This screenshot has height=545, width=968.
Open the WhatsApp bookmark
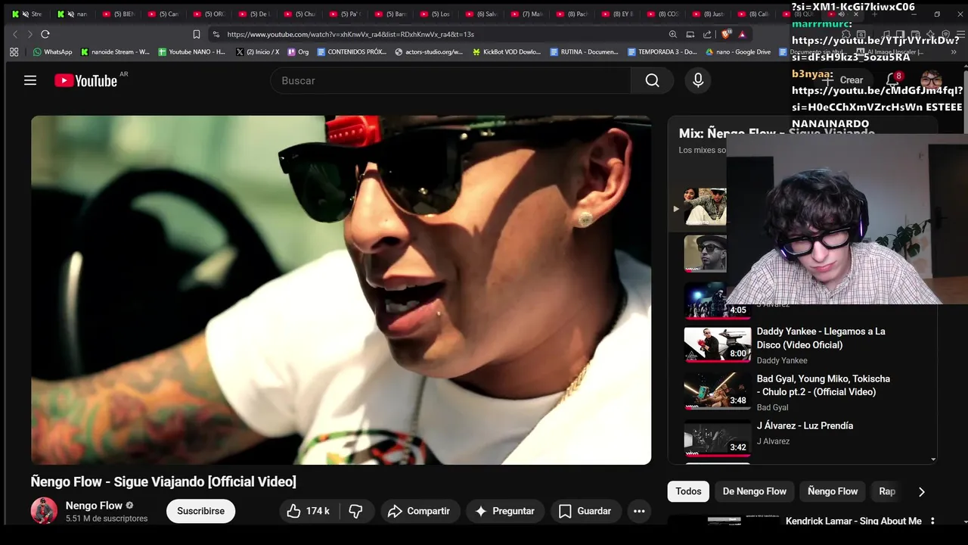52,52
